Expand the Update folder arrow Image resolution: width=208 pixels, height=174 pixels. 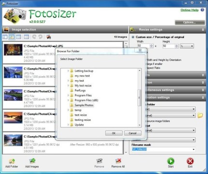coord(68,125)
